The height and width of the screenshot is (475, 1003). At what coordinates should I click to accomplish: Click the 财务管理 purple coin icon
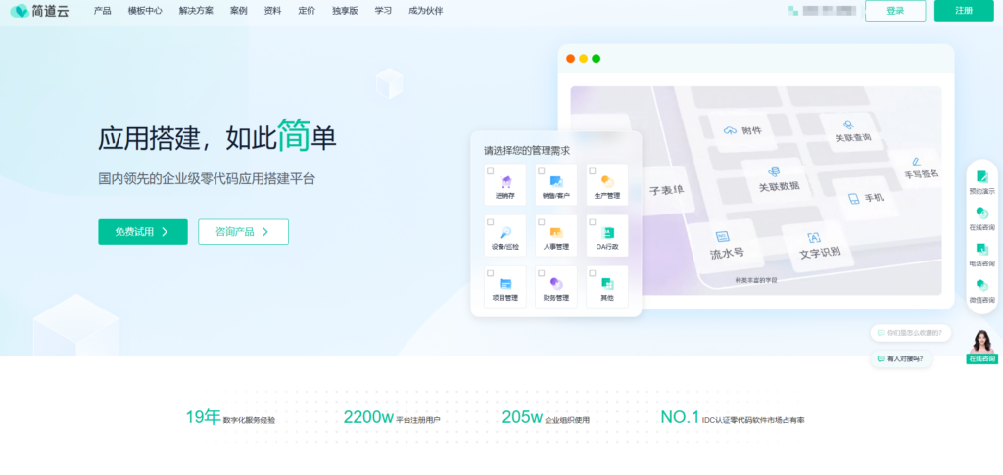coord(556,283)
